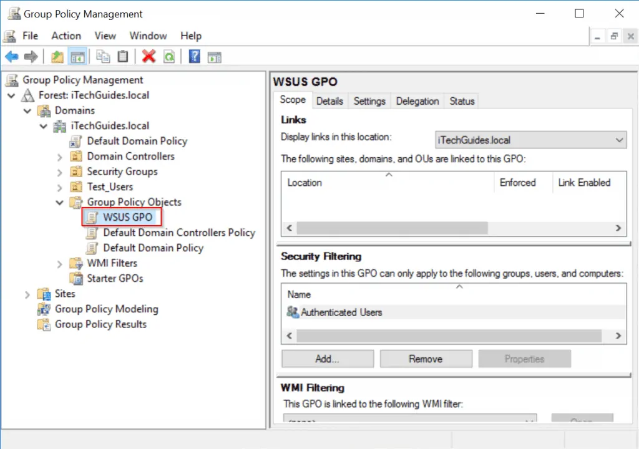The height and width of the screenshot is (449, 639).
Task: Click the paste toolbar icon
Action: pyautogui.click(x=122, y=57)
